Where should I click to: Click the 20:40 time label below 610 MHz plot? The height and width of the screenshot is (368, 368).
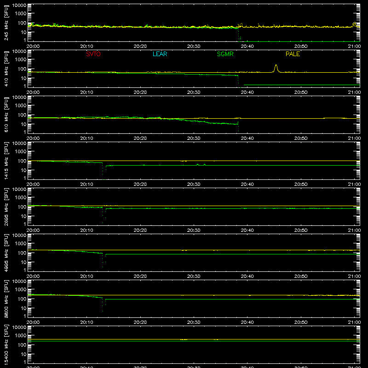(247, 138)
